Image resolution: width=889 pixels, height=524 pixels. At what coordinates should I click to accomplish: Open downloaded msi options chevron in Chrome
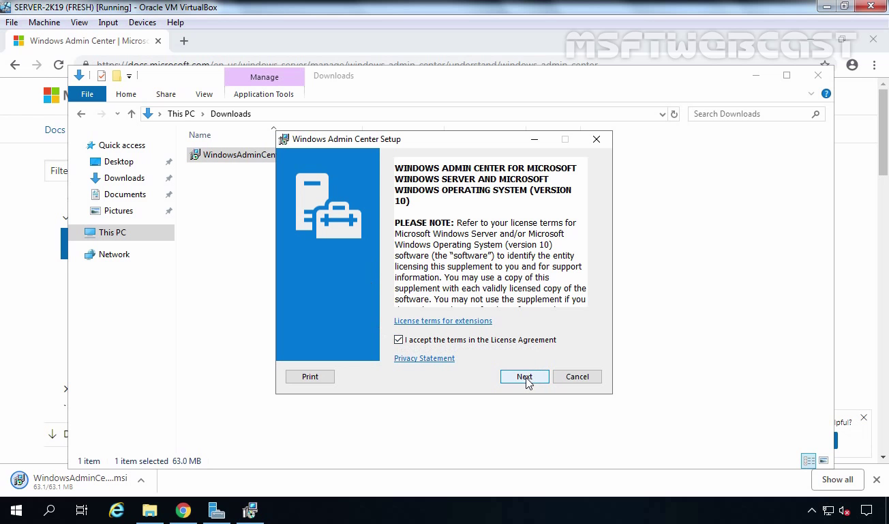(141, 480)
